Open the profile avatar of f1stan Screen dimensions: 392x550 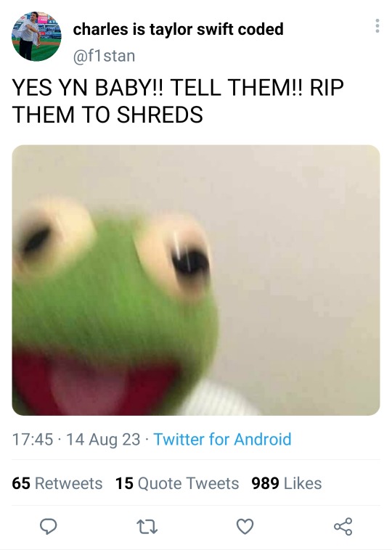point(36,36)
